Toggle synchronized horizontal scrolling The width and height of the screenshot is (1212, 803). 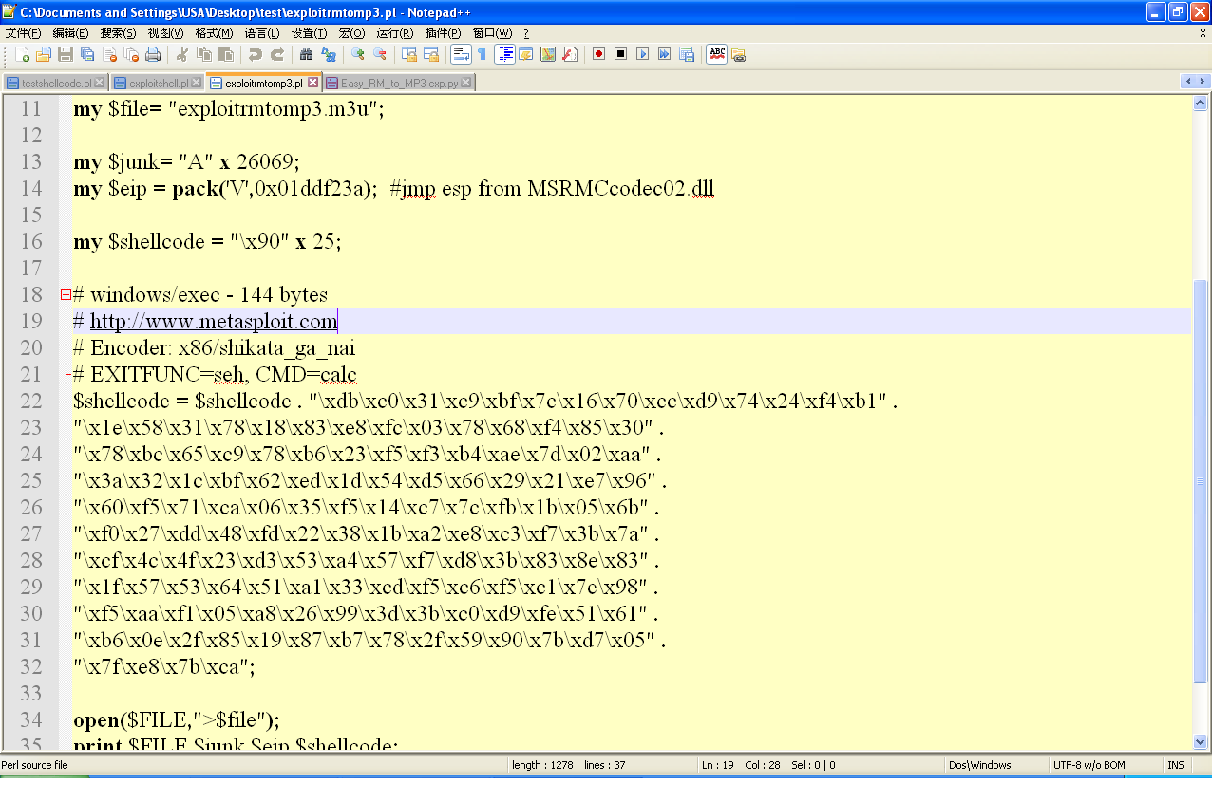coord(431,54)
